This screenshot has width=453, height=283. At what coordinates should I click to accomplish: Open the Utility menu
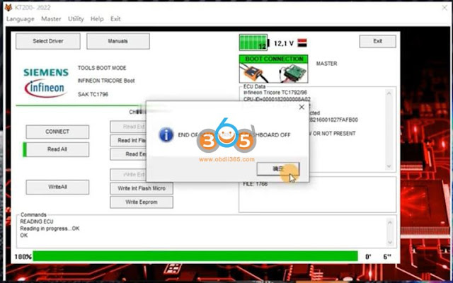point(76,19)
